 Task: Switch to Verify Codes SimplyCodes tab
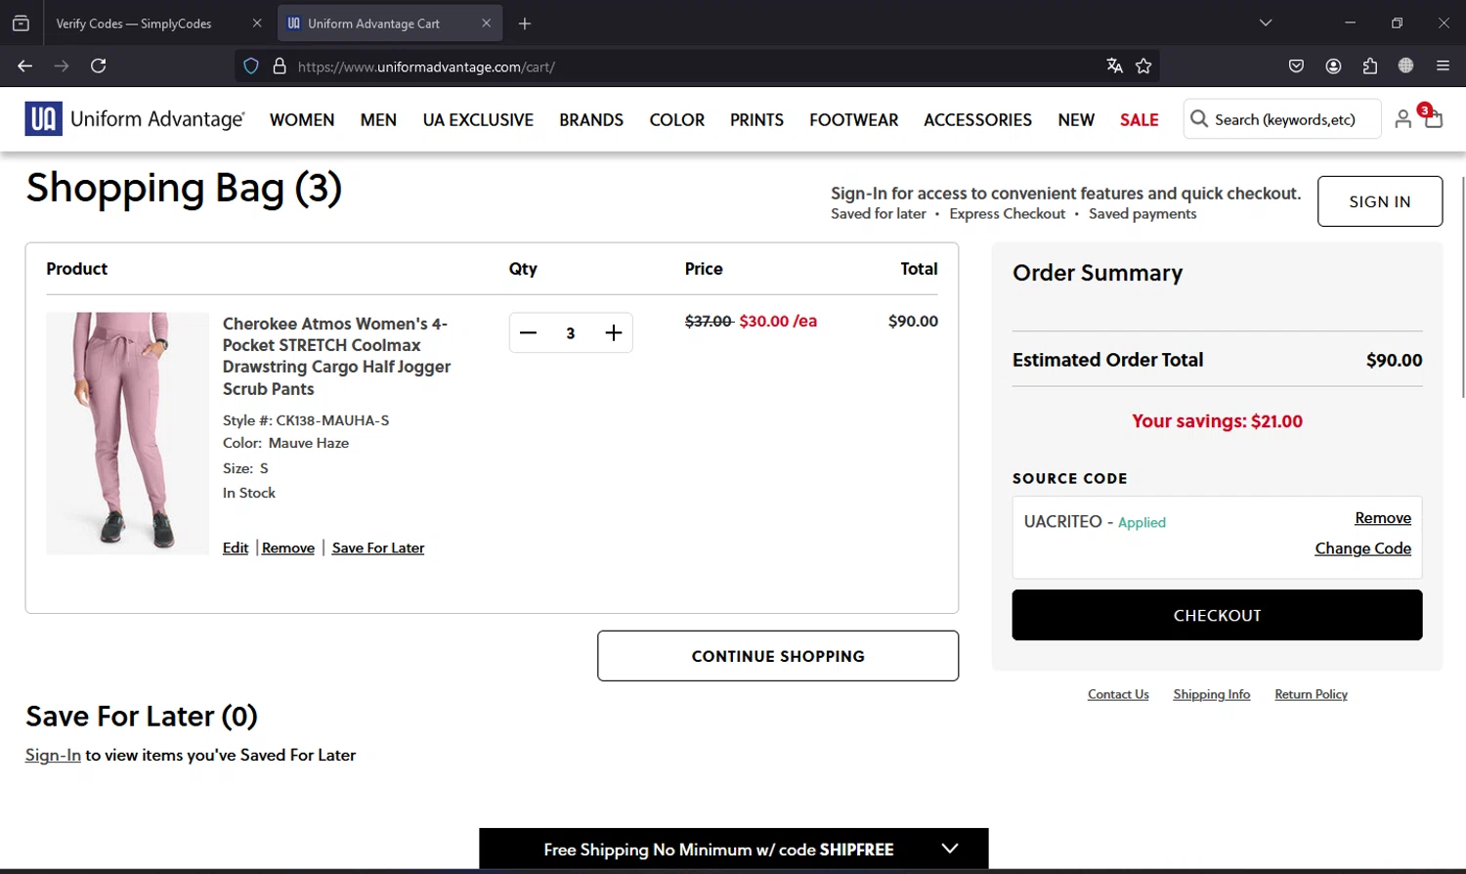(134, 23)
